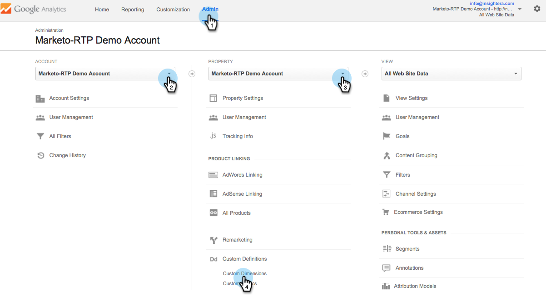
Task: Click the Segments icon
Action: (387, 249)
